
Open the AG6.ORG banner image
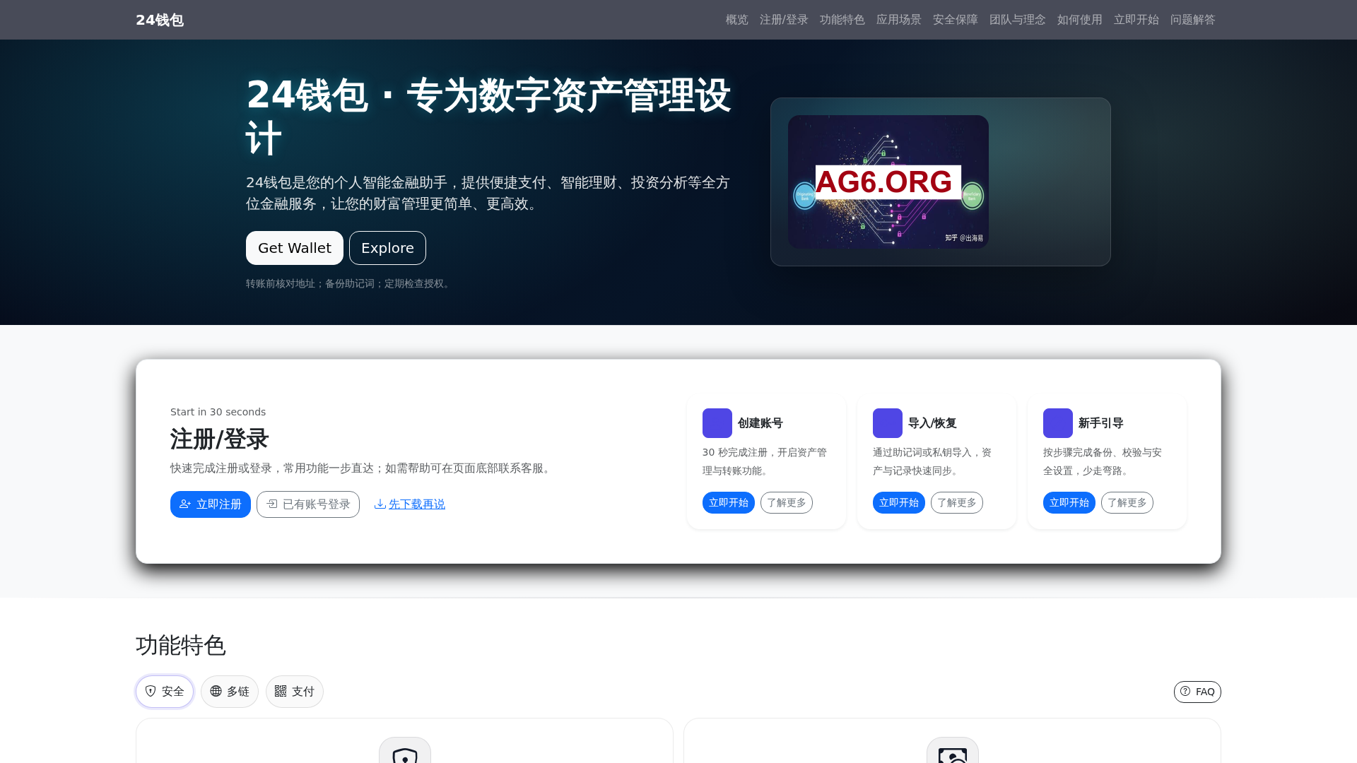click(888, 182)
